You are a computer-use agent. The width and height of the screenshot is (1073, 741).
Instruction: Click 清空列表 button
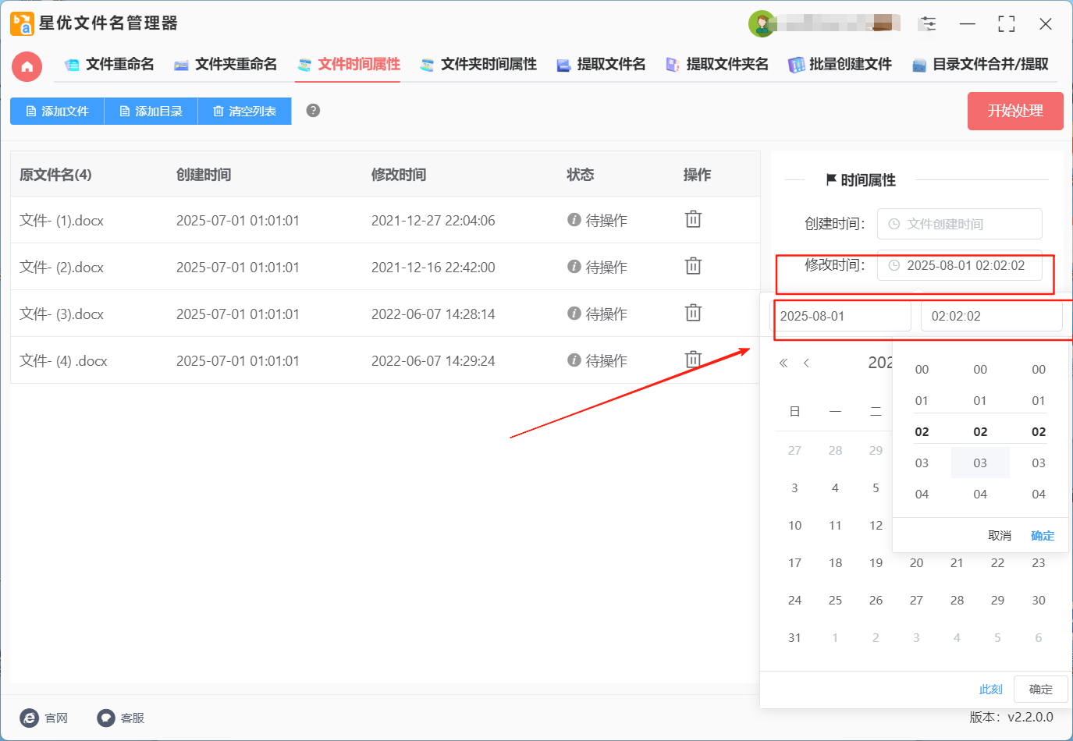click(x=244, y=111)
